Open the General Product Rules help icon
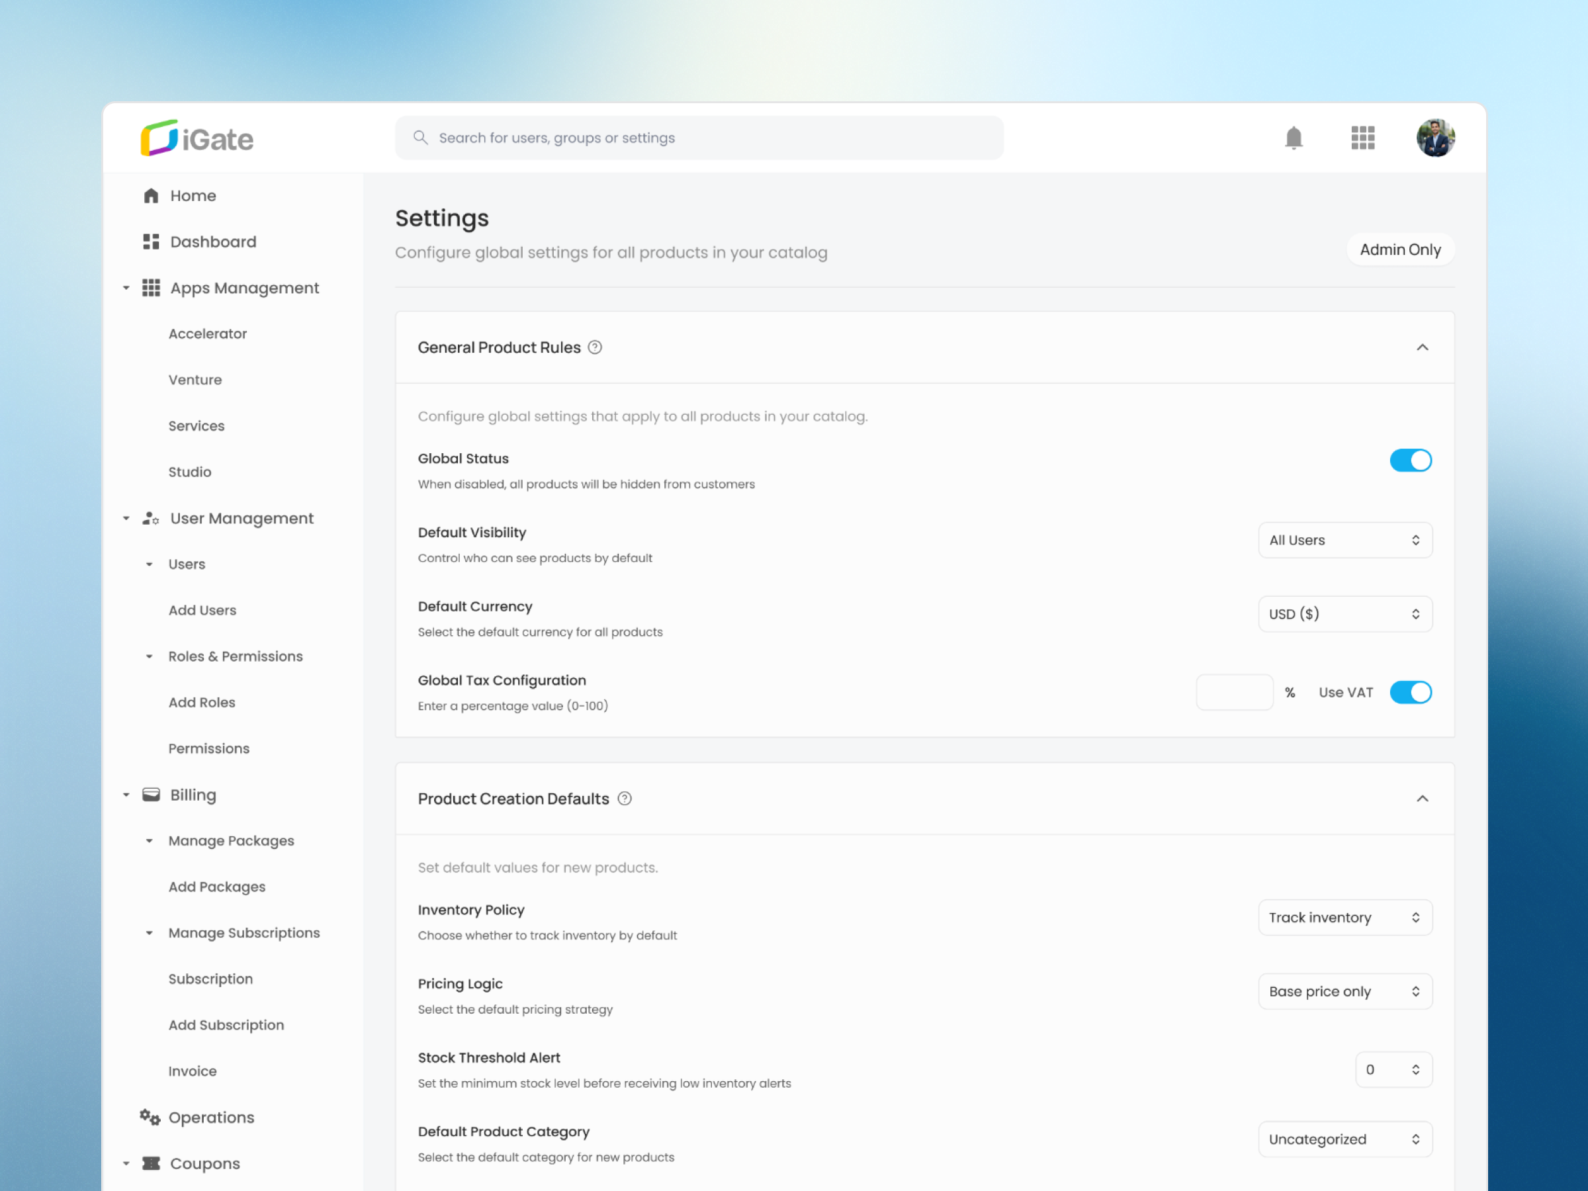The width and height of the screenshot is (1588, 1191). (x=594, y=347)
